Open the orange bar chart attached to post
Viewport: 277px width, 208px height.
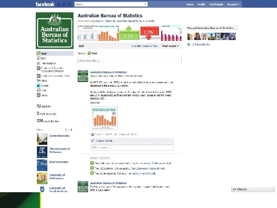[104, 118]
